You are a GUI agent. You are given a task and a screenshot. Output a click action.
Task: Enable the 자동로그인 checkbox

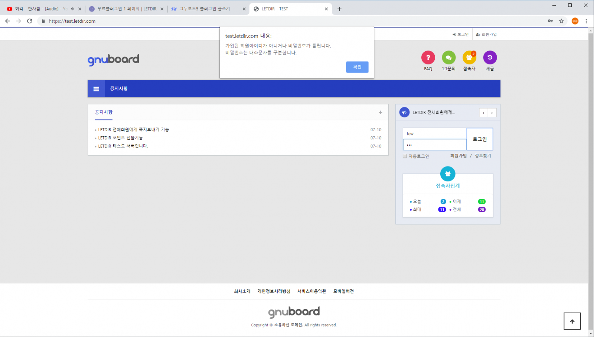[405, 156]
